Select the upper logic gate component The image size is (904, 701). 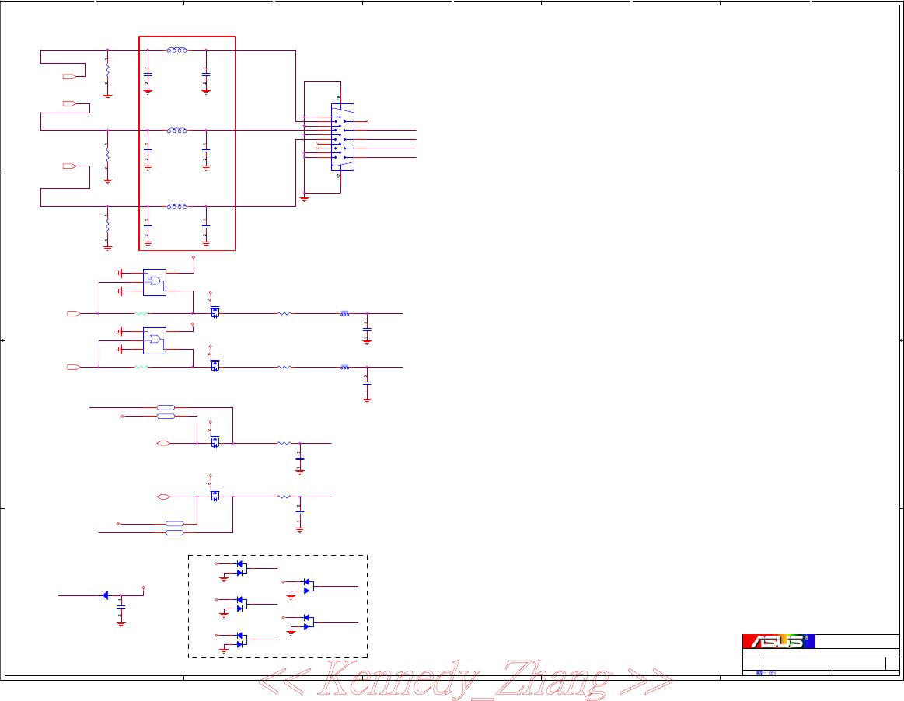point(155,282)
